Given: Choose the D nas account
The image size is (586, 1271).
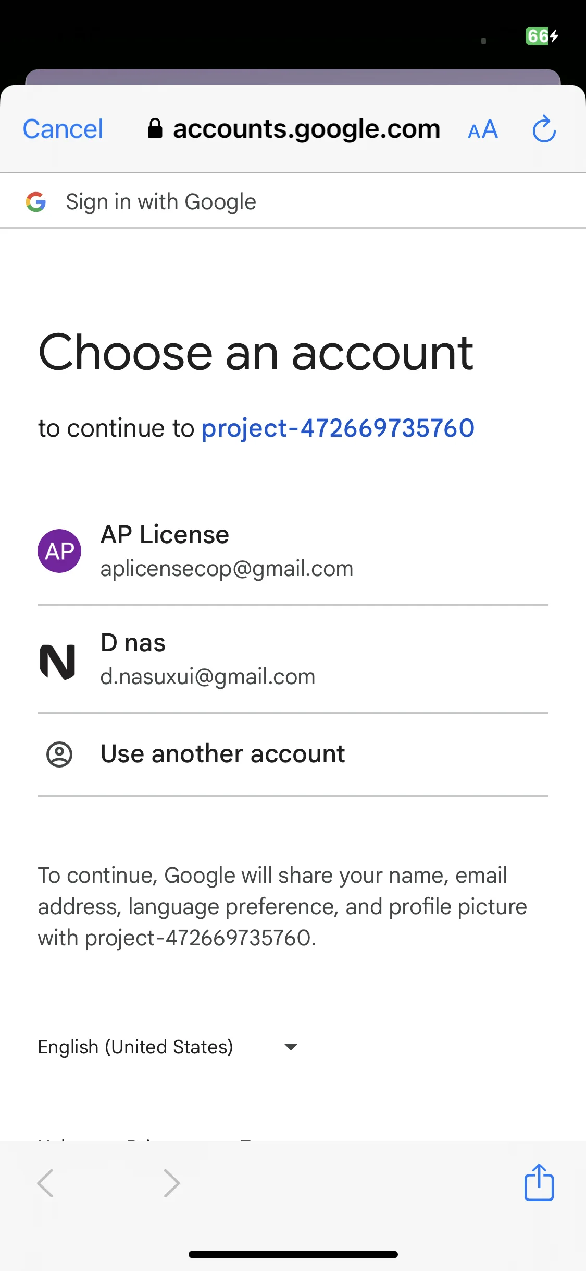Looking at the screenshot, I should pyautogui.click(x=293, y=660).
